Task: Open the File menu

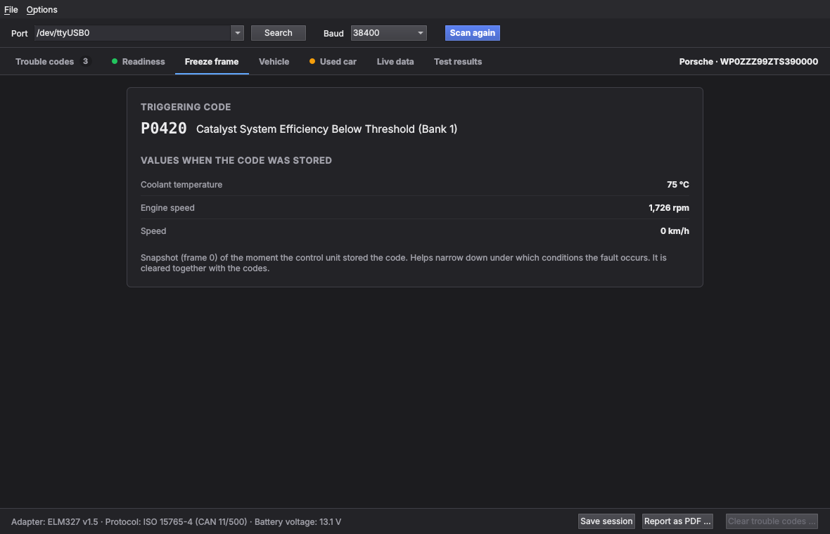Action: pyautogui.click(x=11, y=10)
